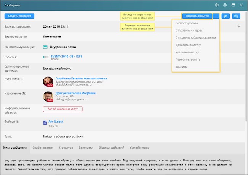Click the vertical scrollbar on right
Screen dimensions: 248x175
(246, 66)
